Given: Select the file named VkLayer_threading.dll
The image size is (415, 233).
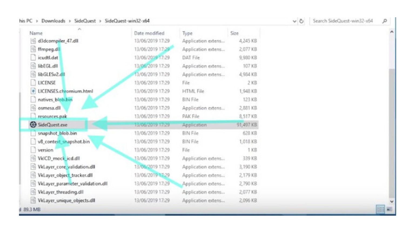Looking at the screenshot, I should coord(61,192).
